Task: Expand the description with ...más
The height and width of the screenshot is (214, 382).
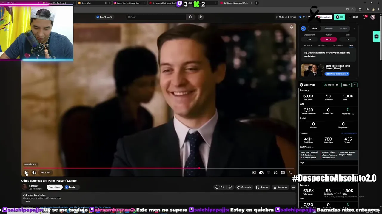Action: point(27,201)
